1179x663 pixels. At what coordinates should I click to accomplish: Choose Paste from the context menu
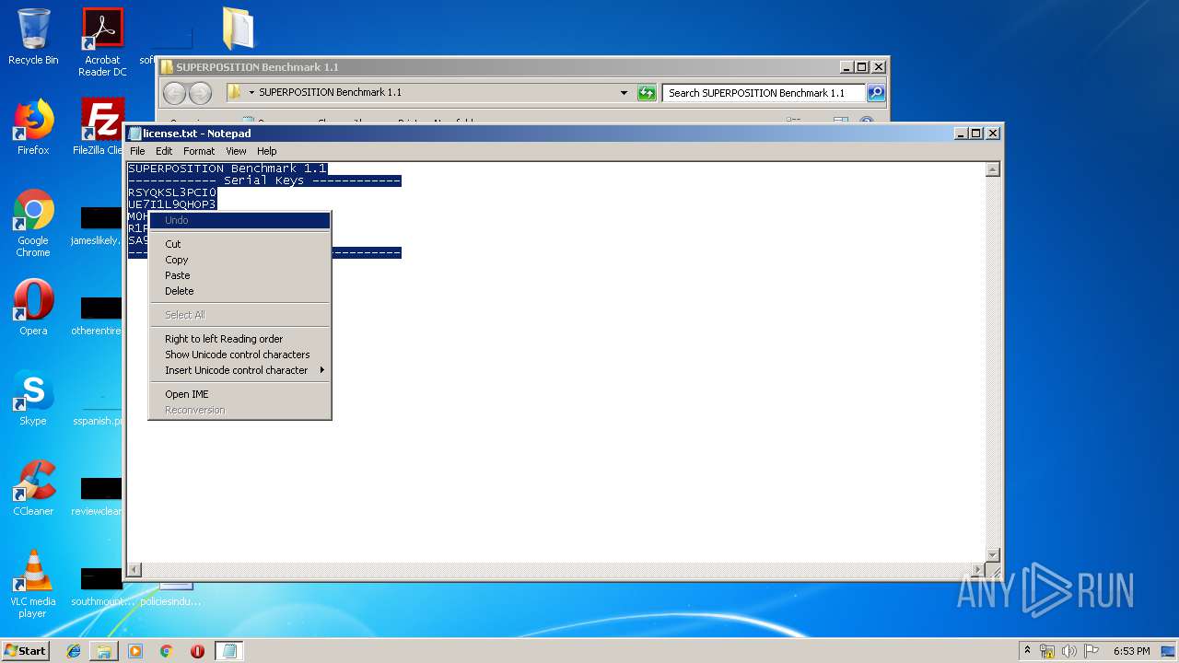239,275
